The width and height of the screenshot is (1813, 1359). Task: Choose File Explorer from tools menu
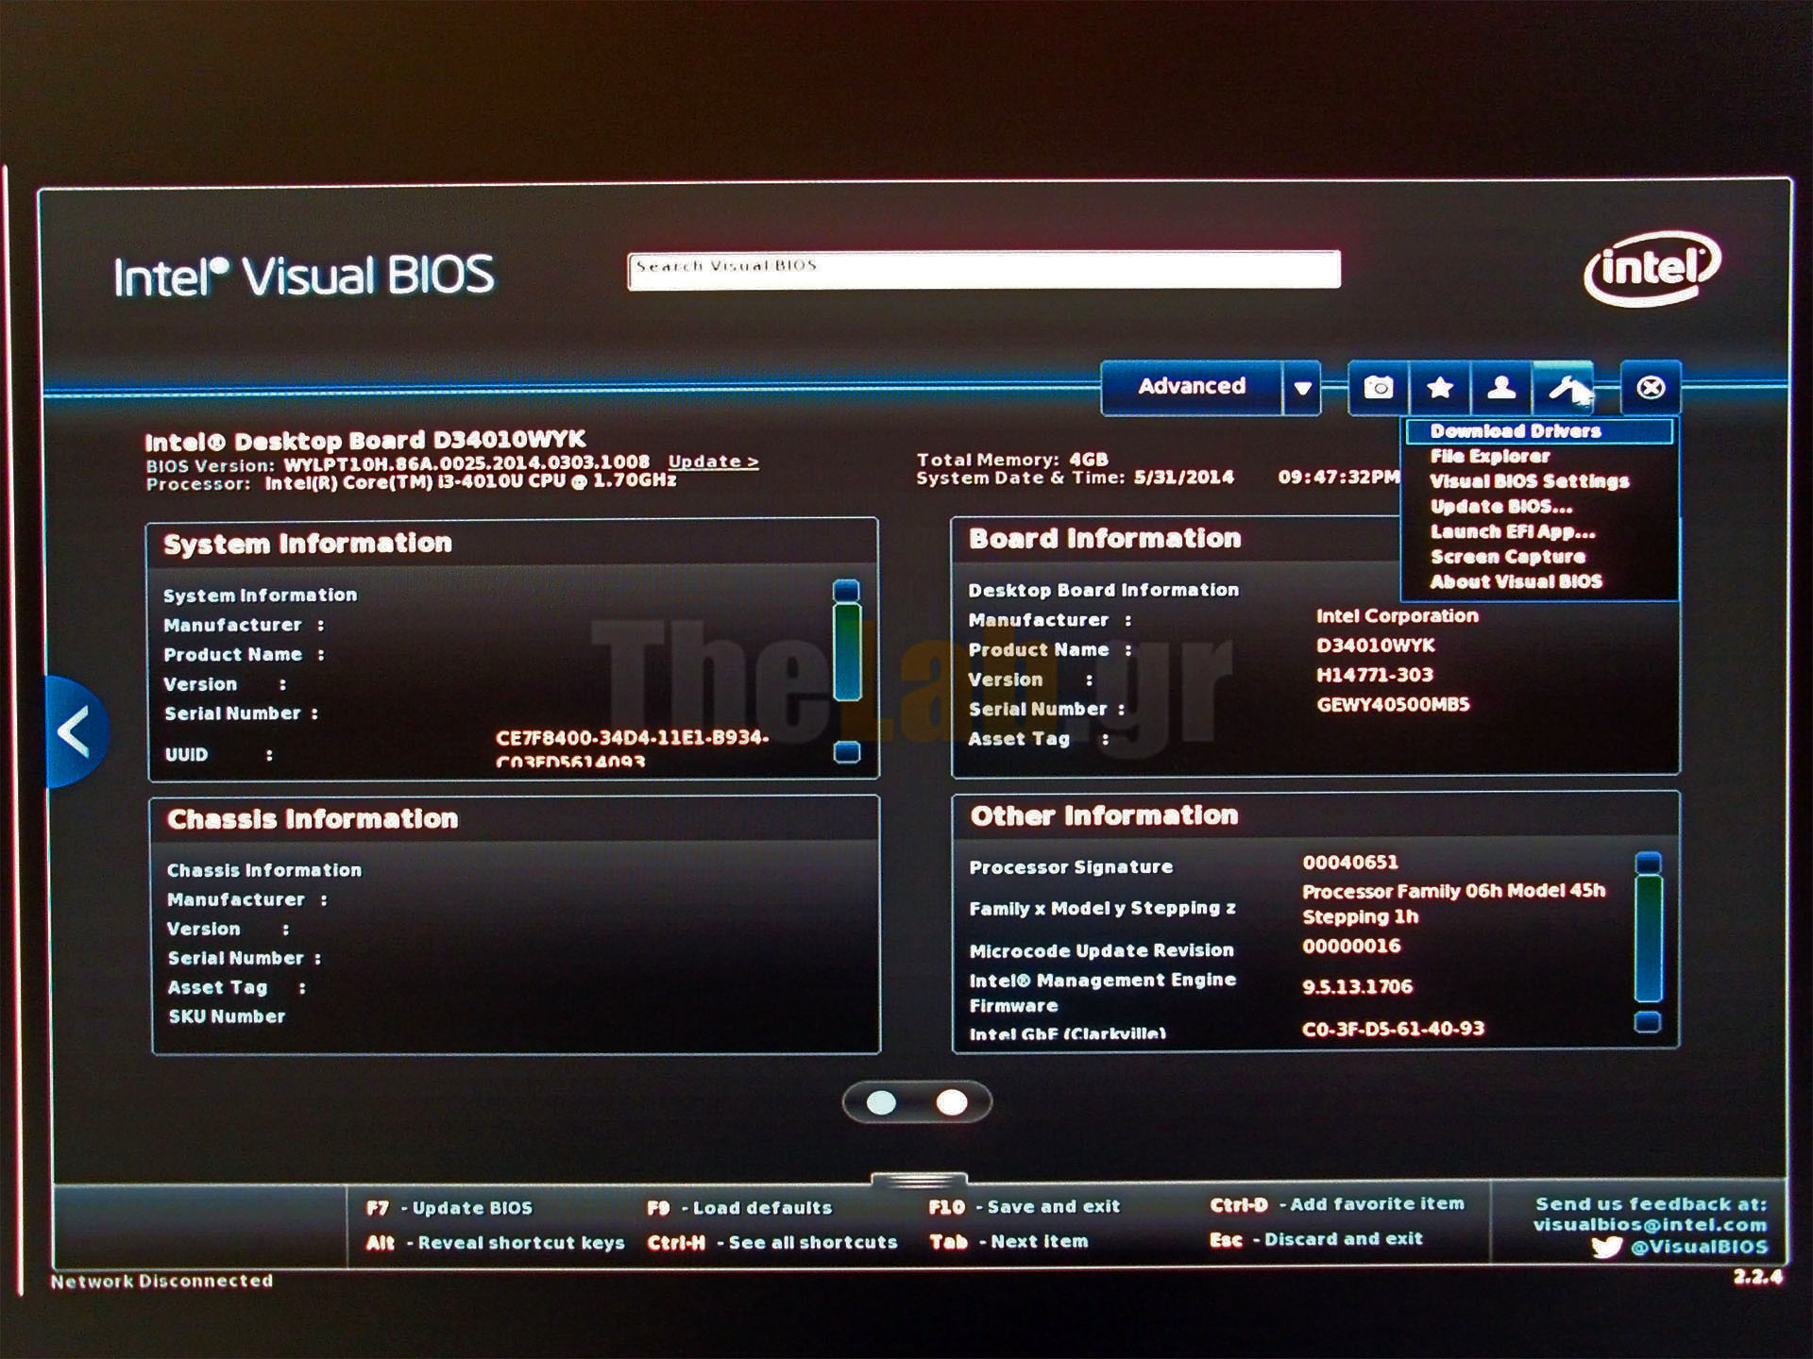[x=1489, y=457]
